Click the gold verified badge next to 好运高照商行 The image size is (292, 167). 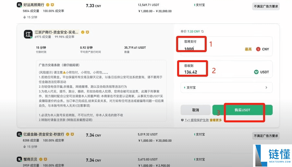(x=48, y=5)
